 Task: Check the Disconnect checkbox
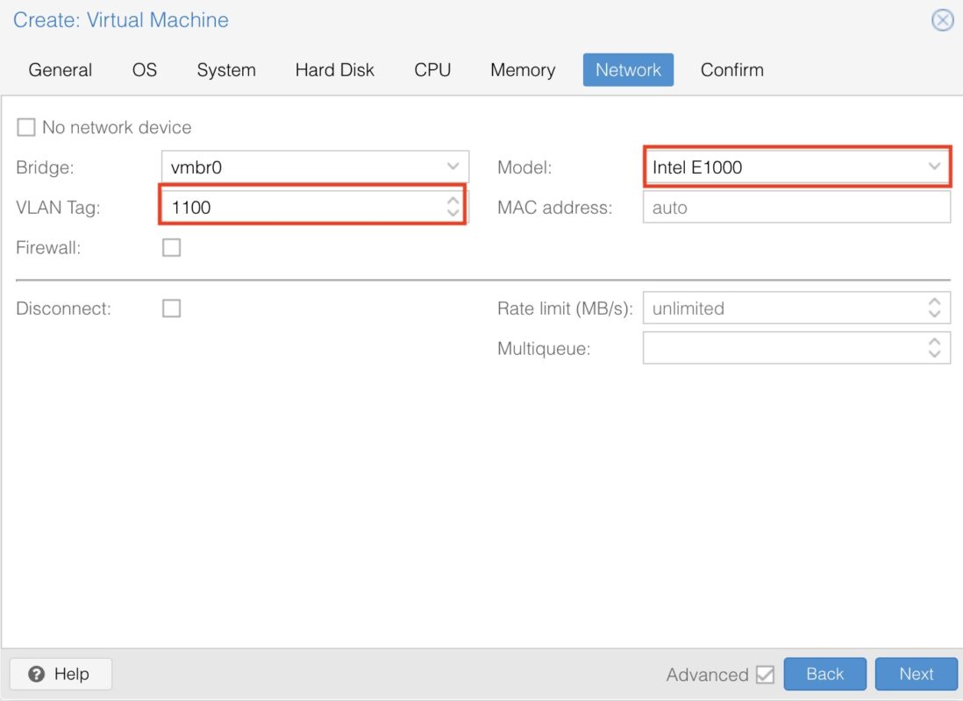(x=171, y=308)
